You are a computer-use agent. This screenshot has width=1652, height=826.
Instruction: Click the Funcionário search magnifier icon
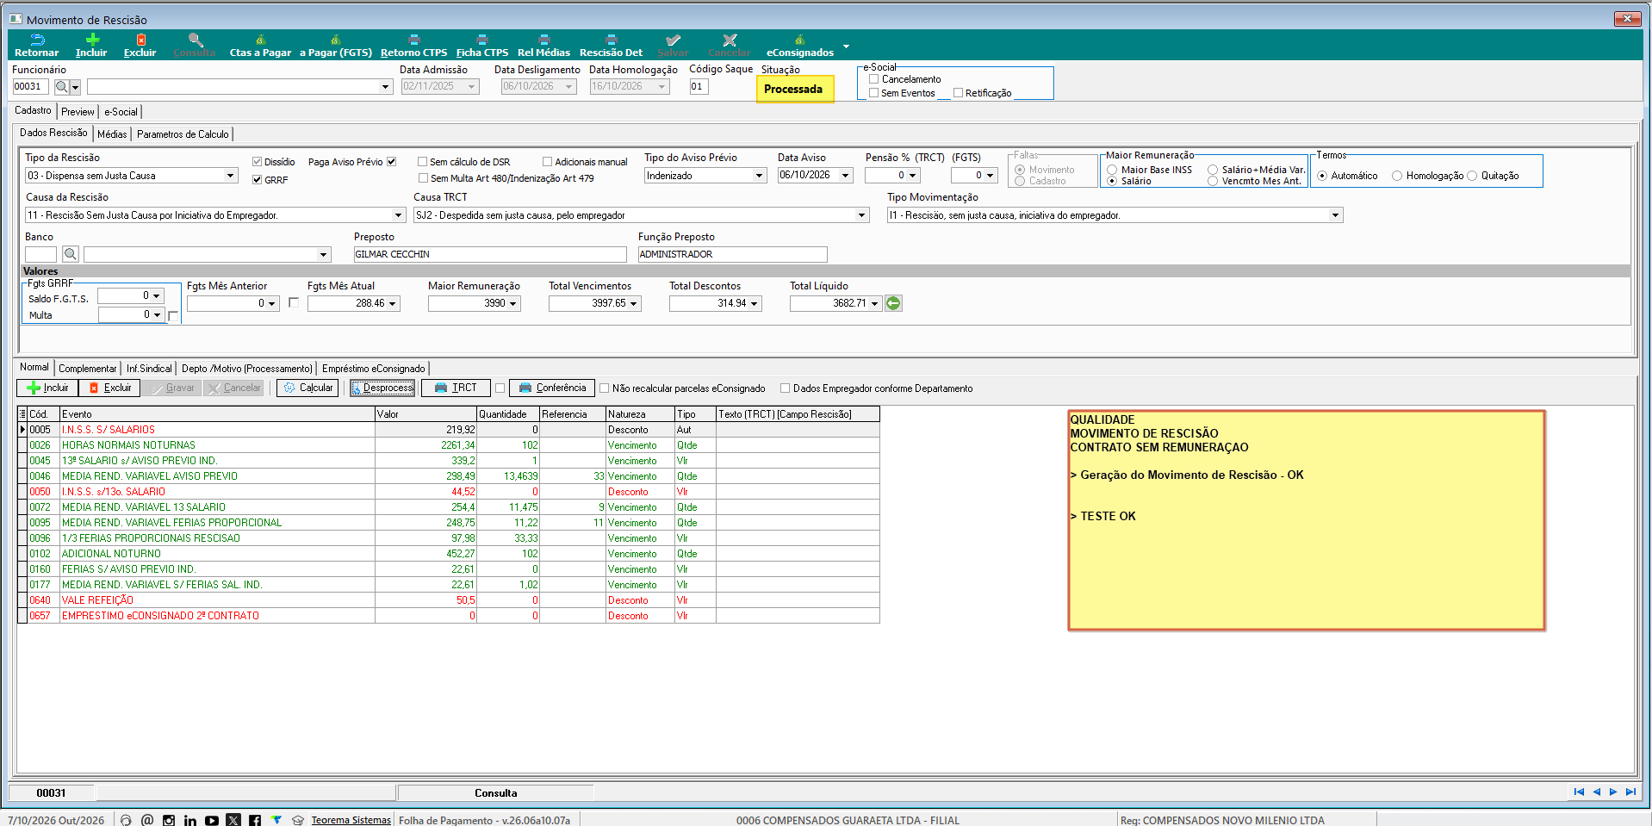tap(61, 87)
